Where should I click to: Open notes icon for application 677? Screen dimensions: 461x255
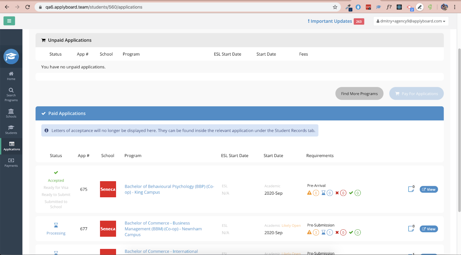click(x=411, y=229)
